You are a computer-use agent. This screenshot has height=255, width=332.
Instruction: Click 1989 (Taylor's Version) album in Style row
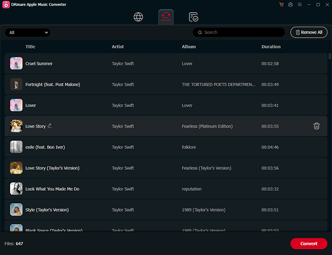[204, 210]
